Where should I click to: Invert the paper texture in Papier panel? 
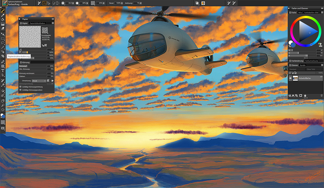[x=46, y=45]
